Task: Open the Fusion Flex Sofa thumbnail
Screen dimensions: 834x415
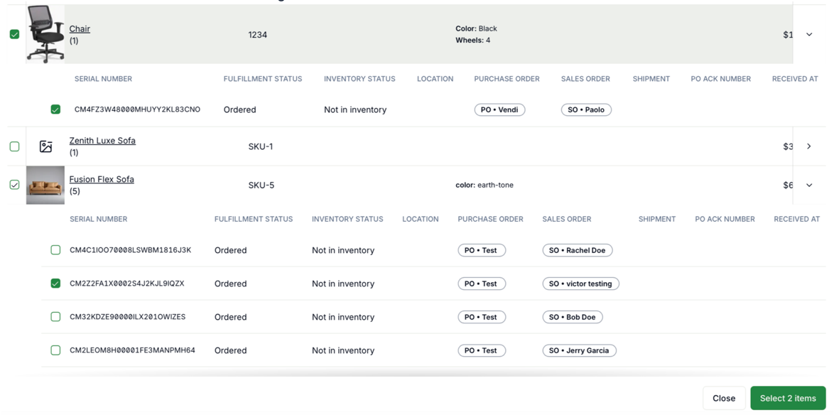Action: point(45,185)
